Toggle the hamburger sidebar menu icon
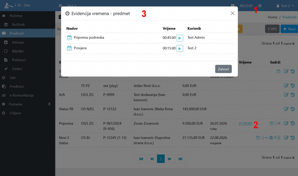The width and height of the screenshot is (298, 176). click(60, 6)
